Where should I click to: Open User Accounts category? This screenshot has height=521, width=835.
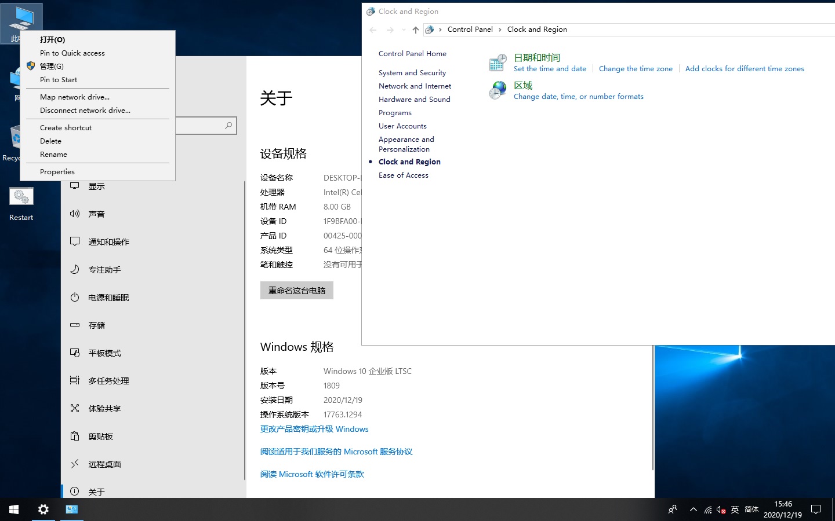(402, 126)
